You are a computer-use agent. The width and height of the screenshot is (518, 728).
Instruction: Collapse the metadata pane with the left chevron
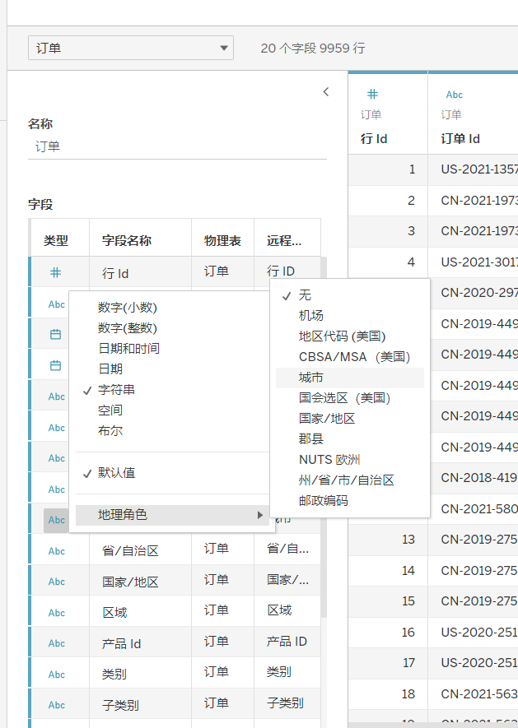coord(326,92)
